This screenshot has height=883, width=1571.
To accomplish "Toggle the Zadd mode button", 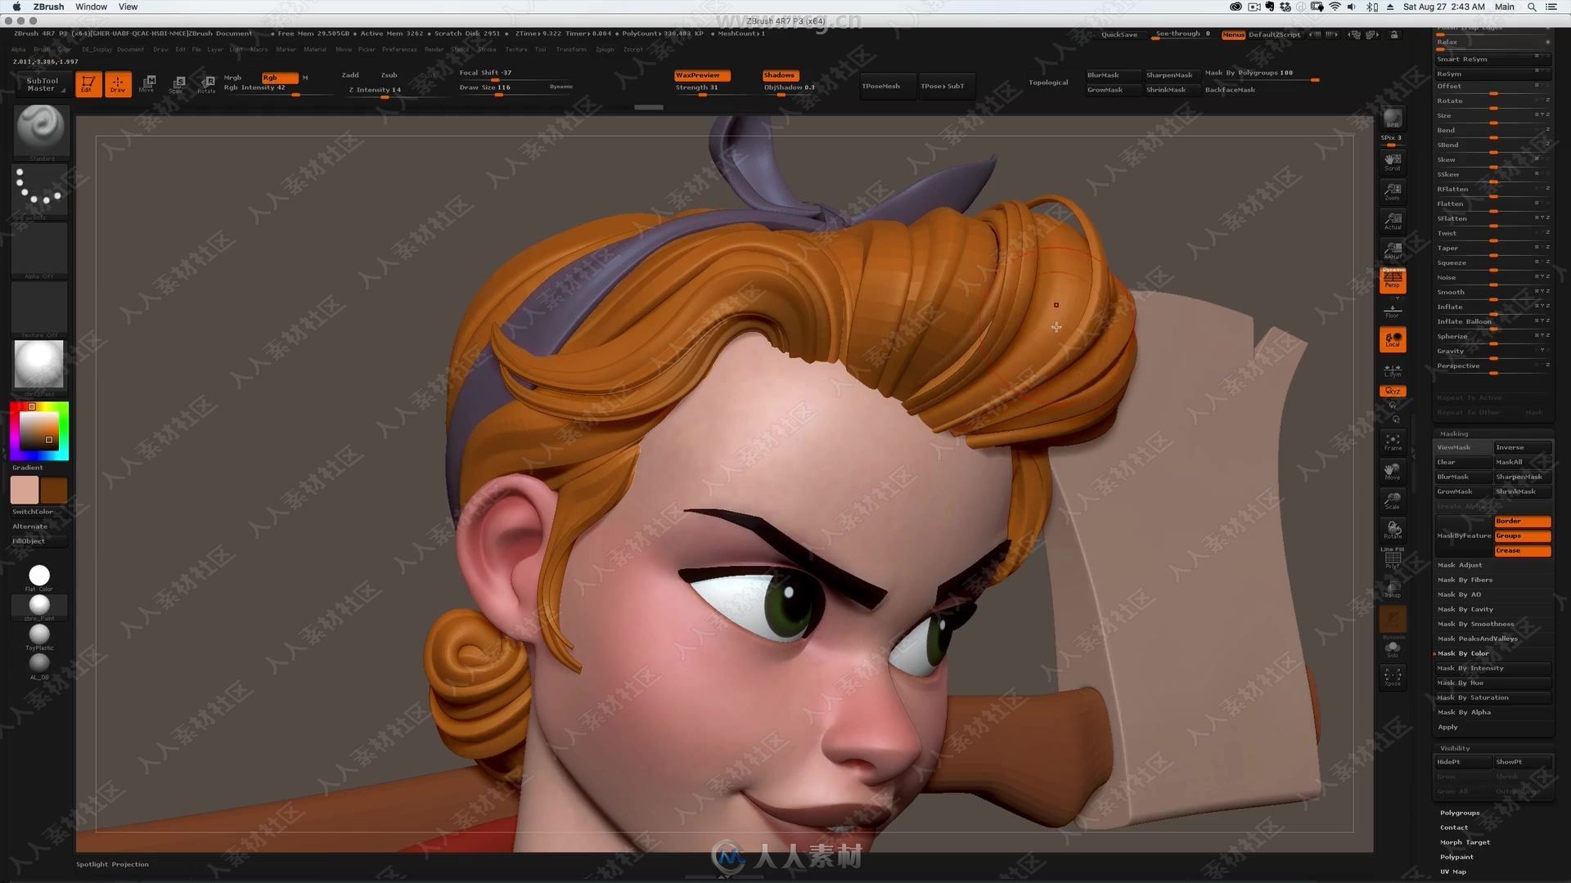I will point(350,75).
